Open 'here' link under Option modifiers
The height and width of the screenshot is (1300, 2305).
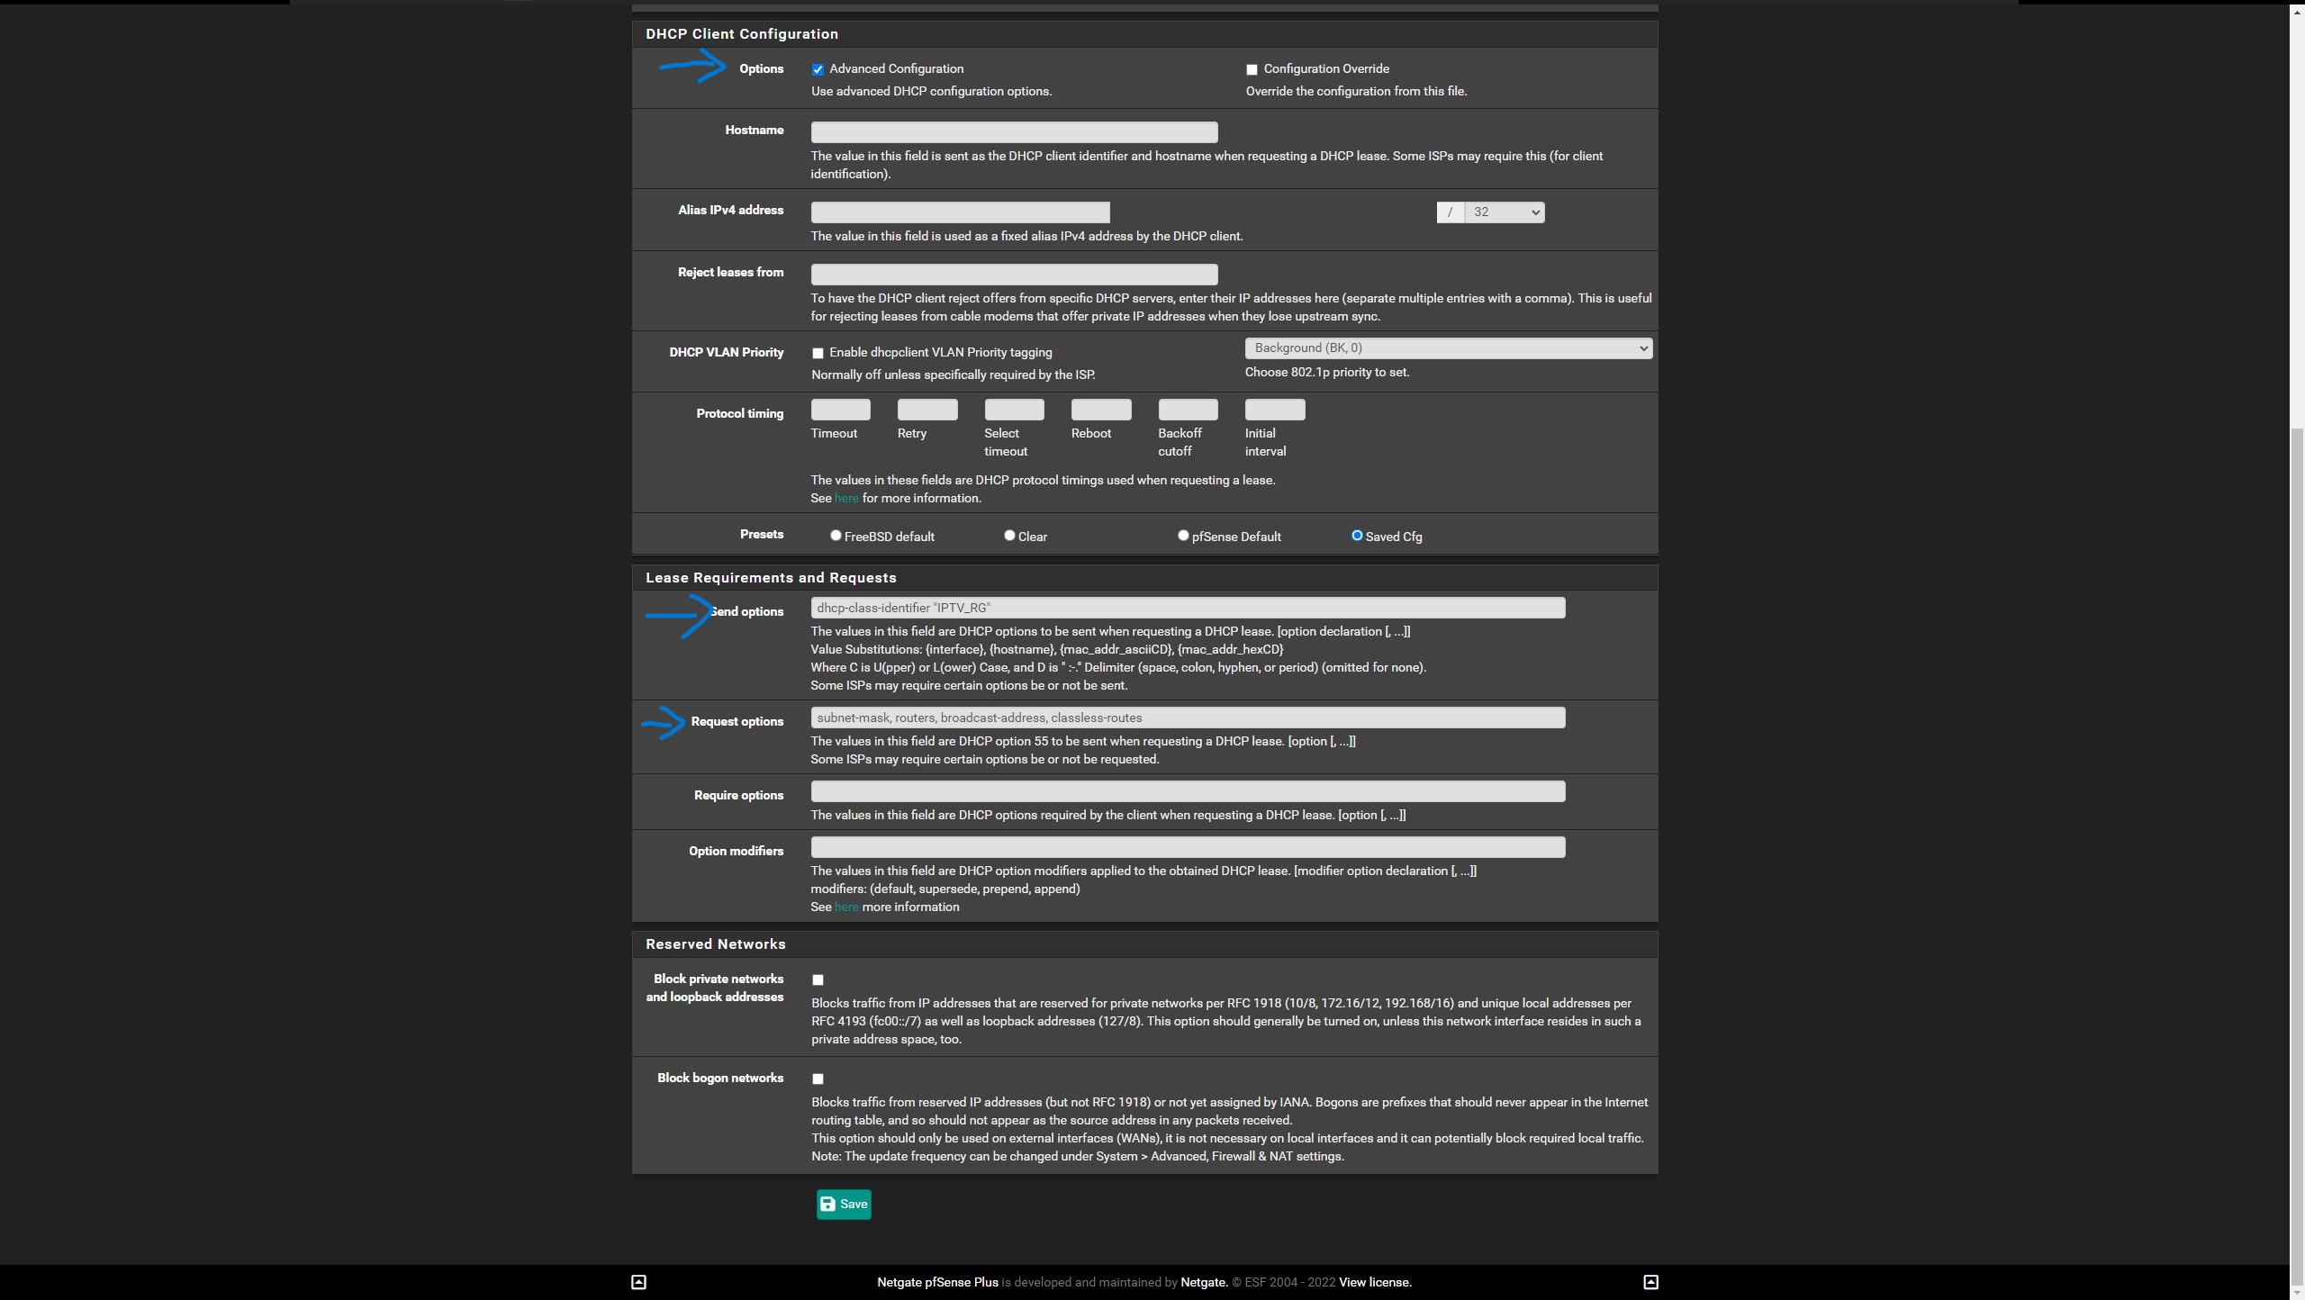coord(846,907)
